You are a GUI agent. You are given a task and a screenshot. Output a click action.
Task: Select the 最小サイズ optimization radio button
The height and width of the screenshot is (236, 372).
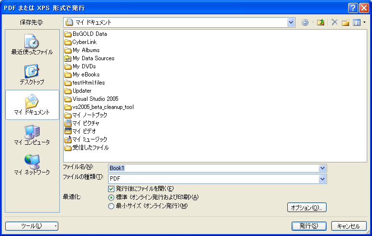pyautogui.click(x=111, y=206)
